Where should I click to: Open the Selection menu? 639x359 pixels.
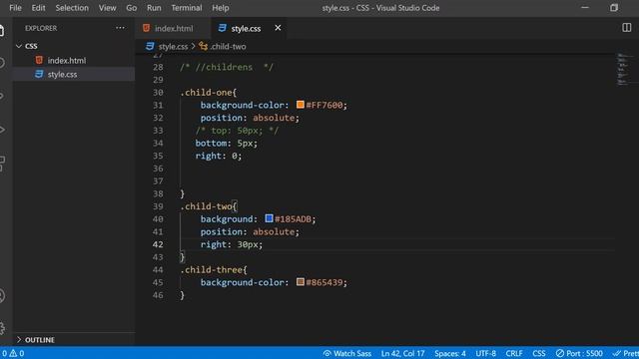[x=72, y=8]
